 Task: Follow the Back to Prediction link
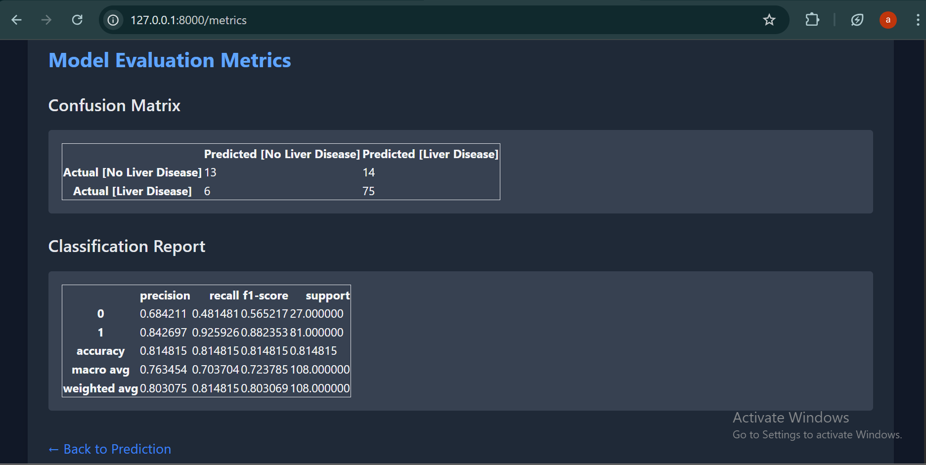[109, 449]
